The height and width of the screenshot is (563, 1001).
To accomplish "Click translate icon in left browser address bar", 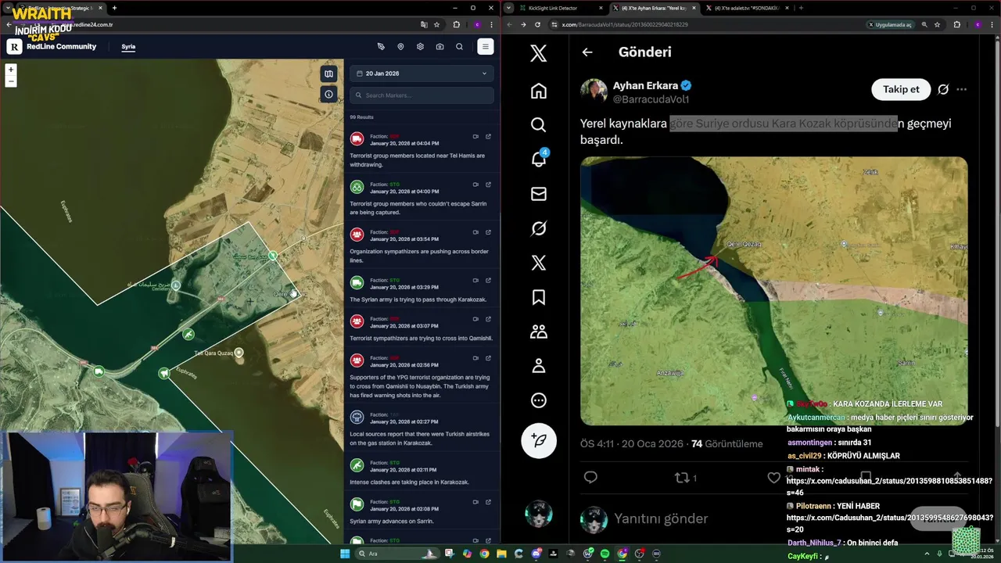I will (x=424, y=25).
